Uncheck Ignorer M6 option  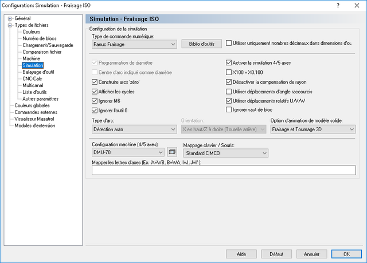click(x=95, y=101)
